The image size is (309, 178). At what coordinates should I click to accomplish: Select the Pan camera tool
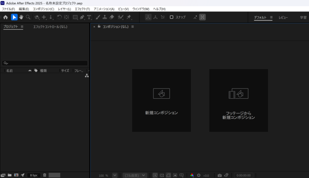click(44, 17)
